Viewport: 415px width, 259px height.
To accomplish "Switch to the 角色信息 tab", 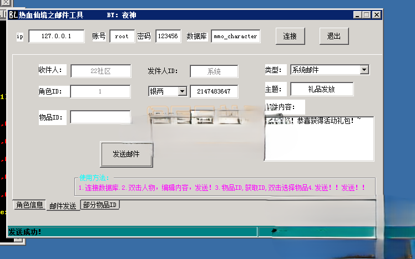I will [x=29, y=205].
